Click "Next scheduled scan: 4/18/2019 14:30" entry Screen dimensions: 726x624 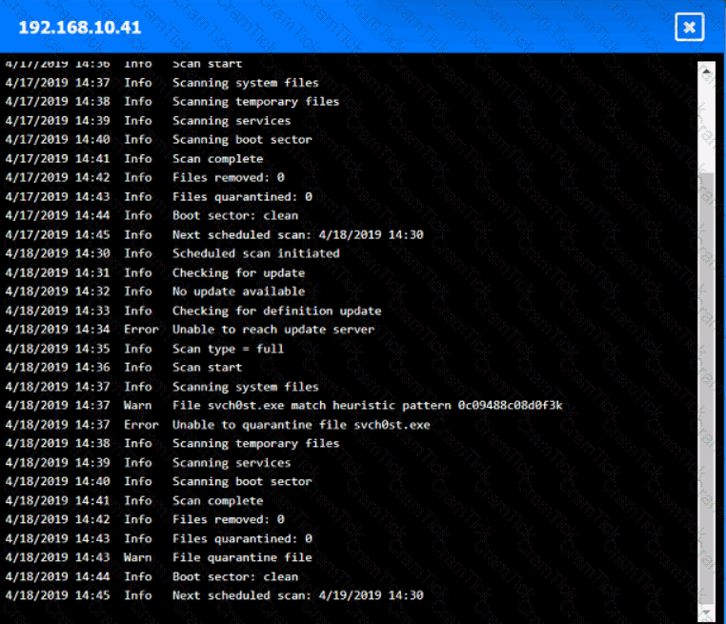[x=297, y=234]
